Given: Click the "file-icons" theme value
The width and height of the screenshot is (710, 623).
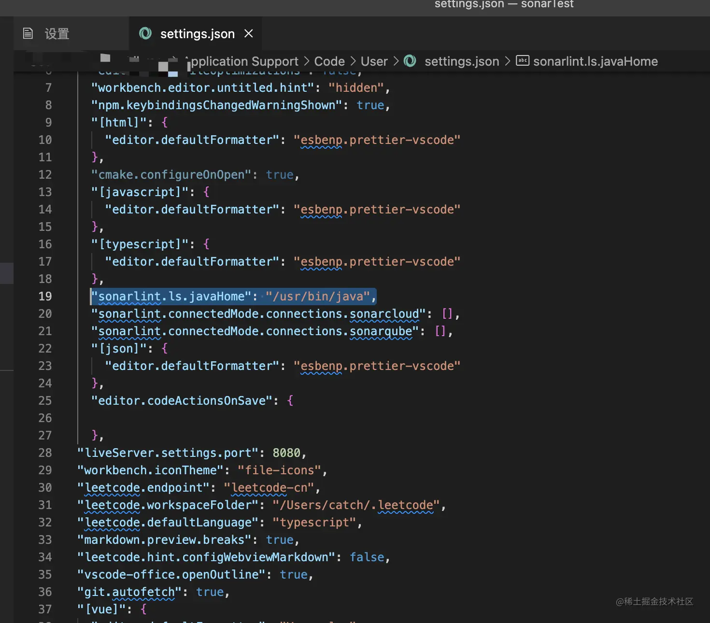Looking at the screenshot, I should [x=280, y=470].
